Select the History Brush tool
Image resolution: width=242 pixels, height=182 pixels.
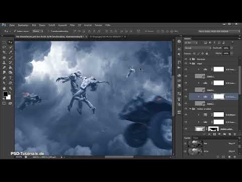10,63
